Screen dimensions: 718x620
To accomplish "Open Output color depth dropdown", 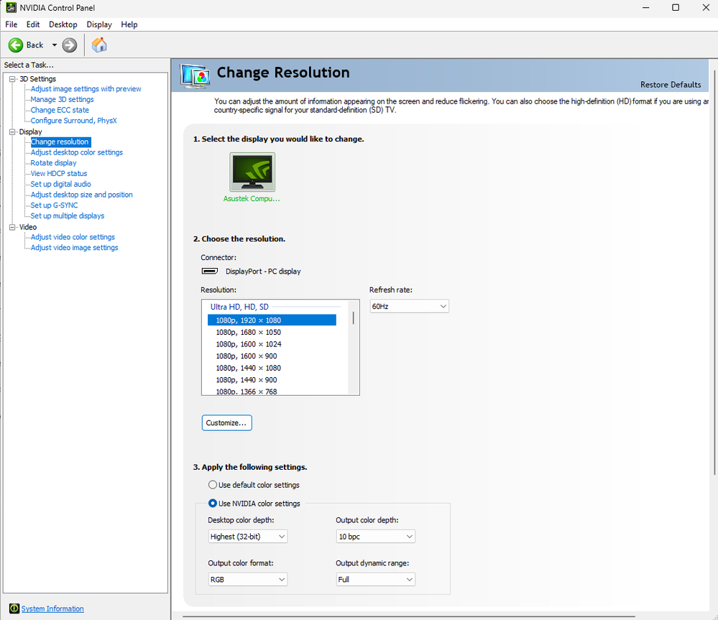I will click(375, 536).
